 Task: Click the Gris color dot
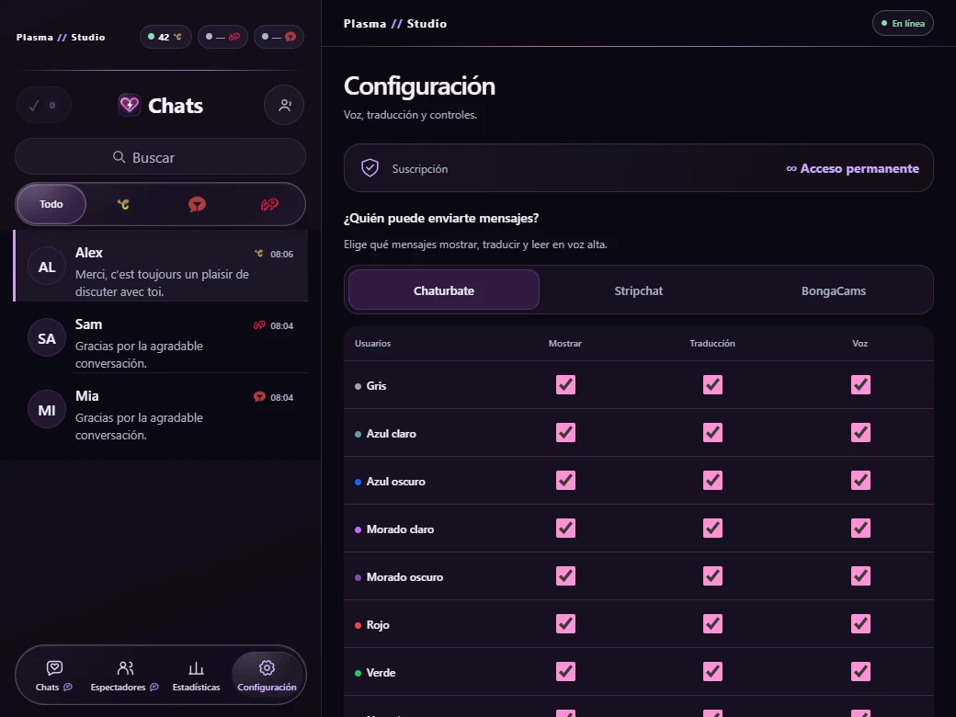point(358,386)
